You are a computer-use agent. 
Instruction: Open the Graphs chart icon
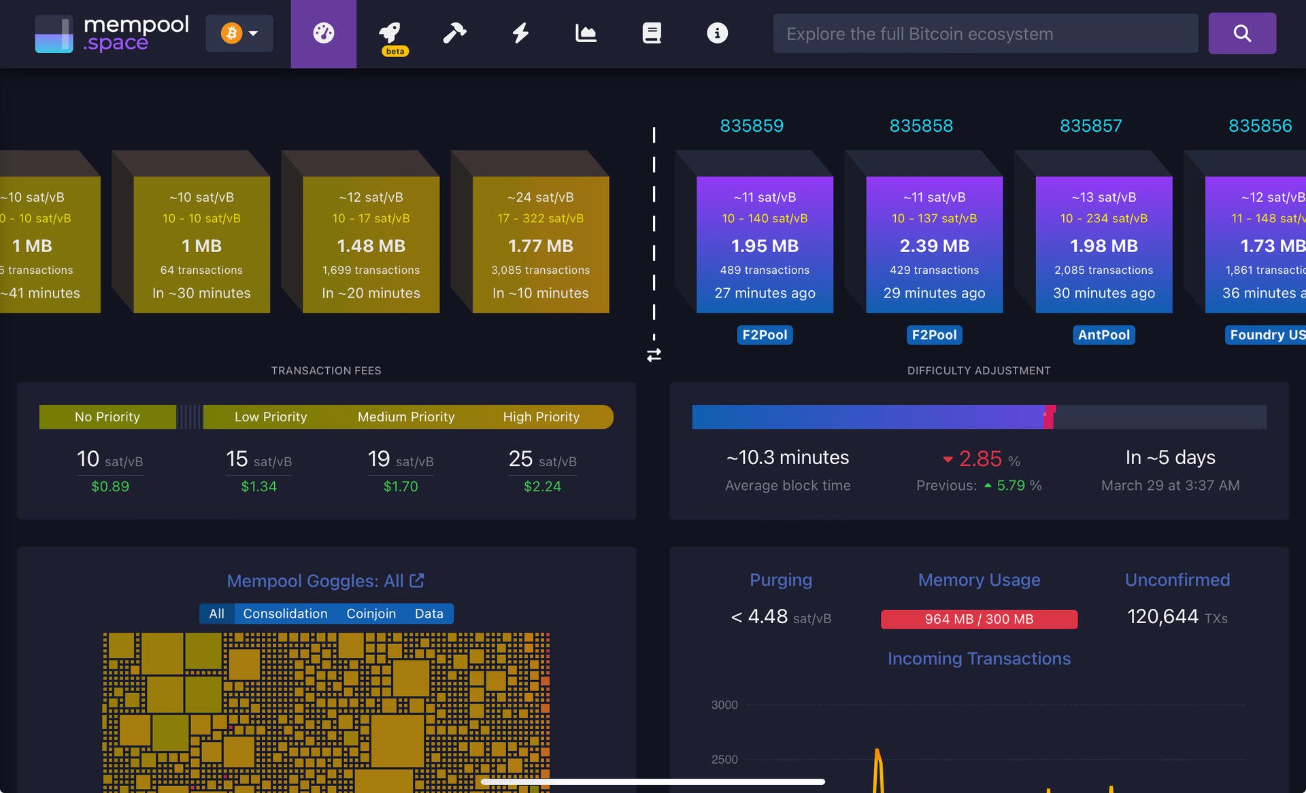point(586,33)
